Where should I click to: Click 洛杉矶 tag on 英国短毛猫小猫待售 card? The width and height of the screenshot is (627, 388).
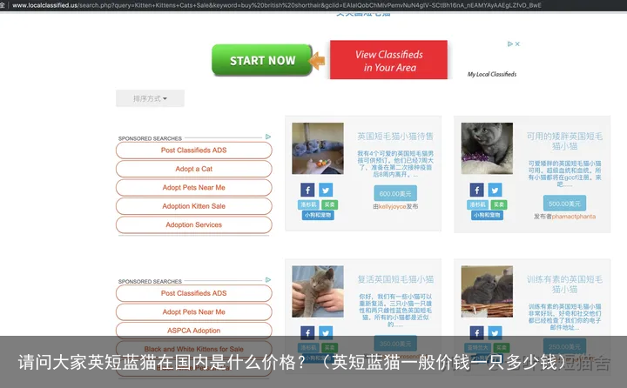(x=308, y=204)
